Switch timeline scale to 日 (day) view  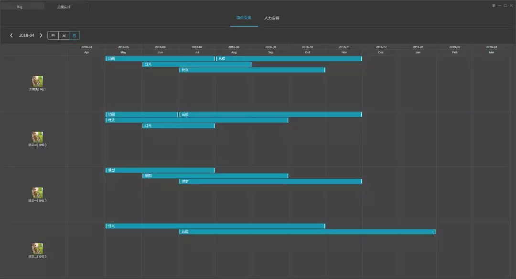(x=53, y=35)
